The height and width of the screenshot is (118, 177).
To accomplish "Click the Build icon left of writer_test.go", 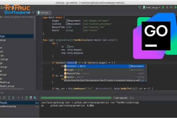I will pyautogui.click(x=140, y=7).
